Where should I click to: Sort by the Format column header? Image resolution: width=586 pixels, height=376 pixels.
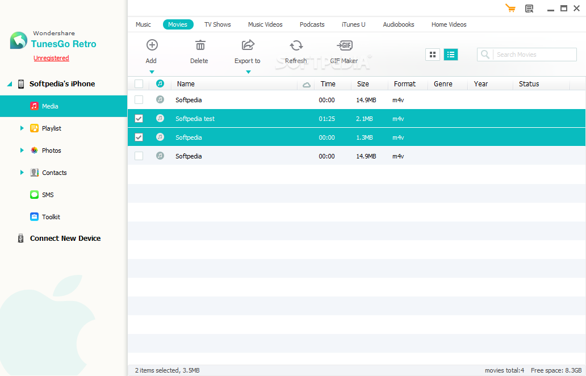(405, 83)
